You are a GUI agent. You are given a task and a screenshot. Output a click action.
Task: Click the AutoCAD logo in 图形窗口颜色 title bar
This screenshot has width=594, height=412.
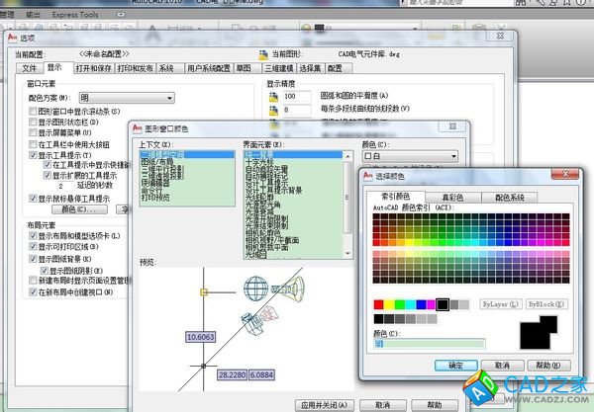tap(137, 127)
